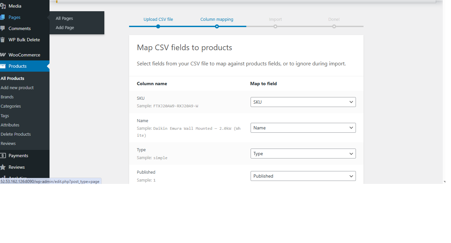Click the Reviews star icon
Screen dimensions: 451x243
(x=3, y=167)
